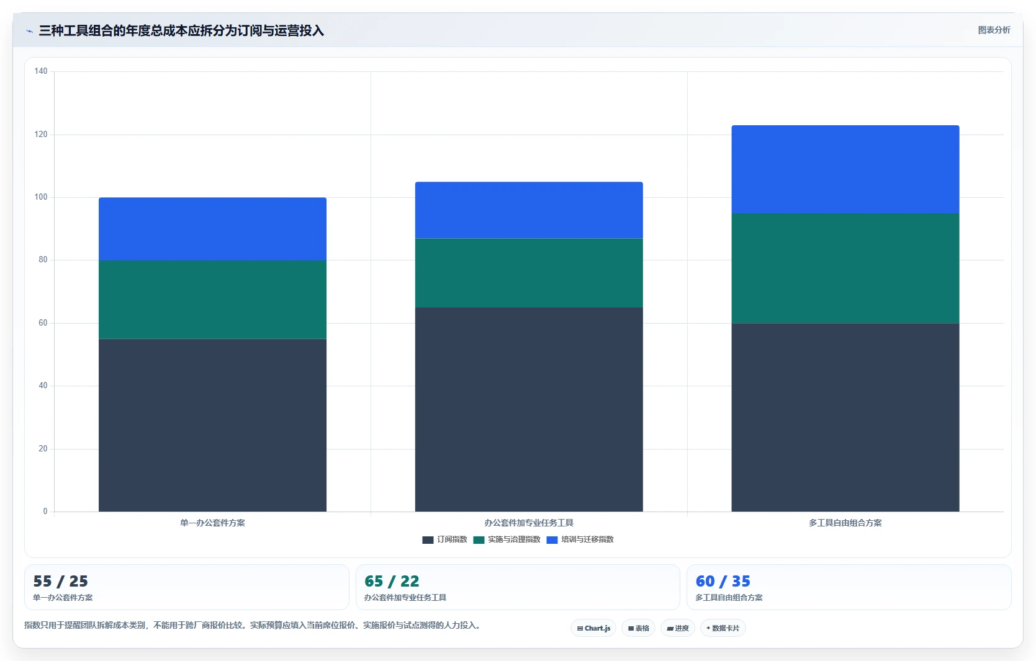
Task: Select the dark segment of 办公套件加专业任务工具 bar
Action: click(x=529, y=409)
